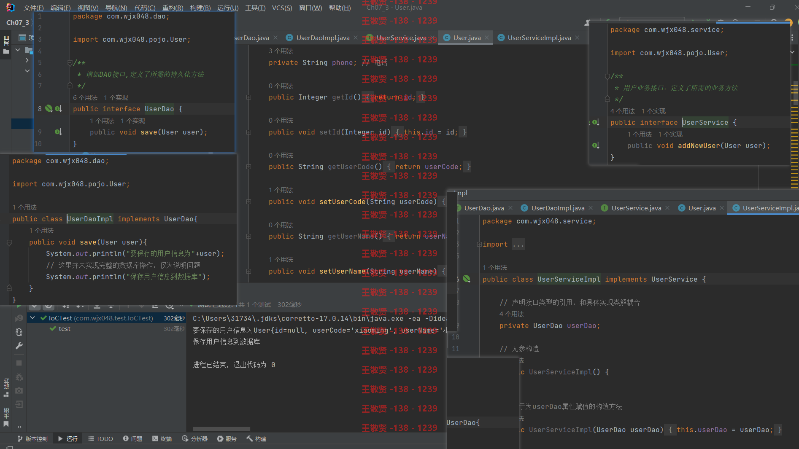Expand the folded getUserCode() method
This screenshot has height=449, width=799.
249,167
